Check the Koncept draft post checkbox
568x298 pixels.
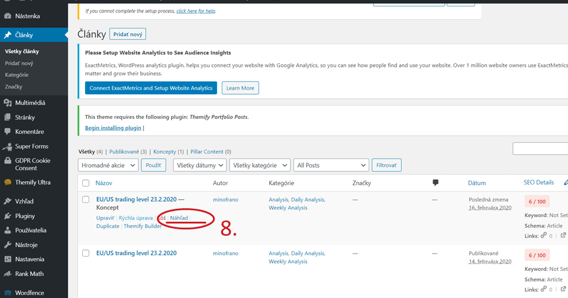86,200
